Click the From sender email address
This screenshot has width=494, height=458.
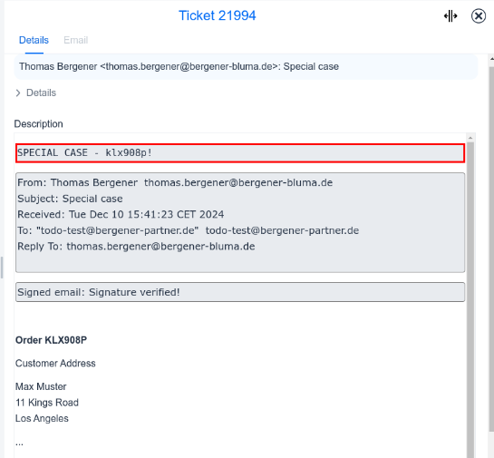(x=238, y=182)
